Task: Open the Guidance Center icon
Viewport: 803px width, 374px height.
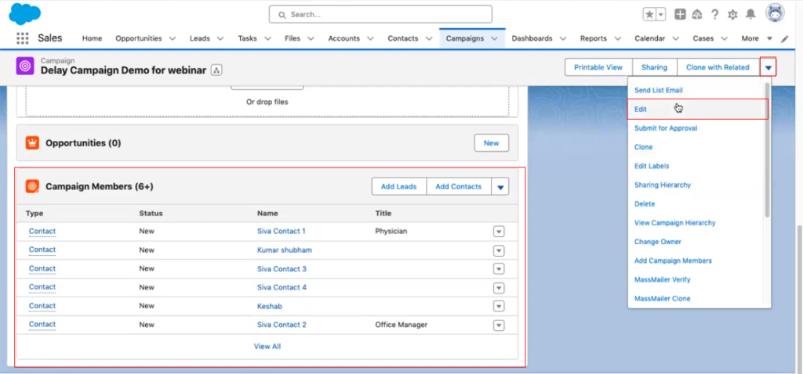Action: [696, 14]
